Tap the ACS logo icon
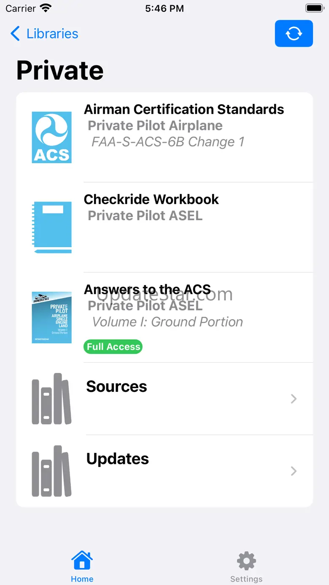The image size is (329, 585). click(x=52, y=137)
